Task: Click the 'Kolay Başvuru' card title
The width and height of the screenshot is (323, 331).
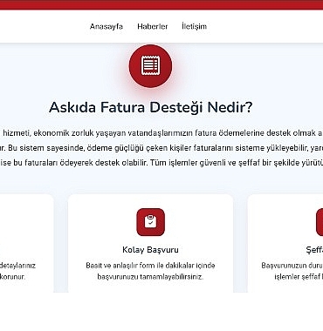Action: pyautogui.click(x=150, y=250)
